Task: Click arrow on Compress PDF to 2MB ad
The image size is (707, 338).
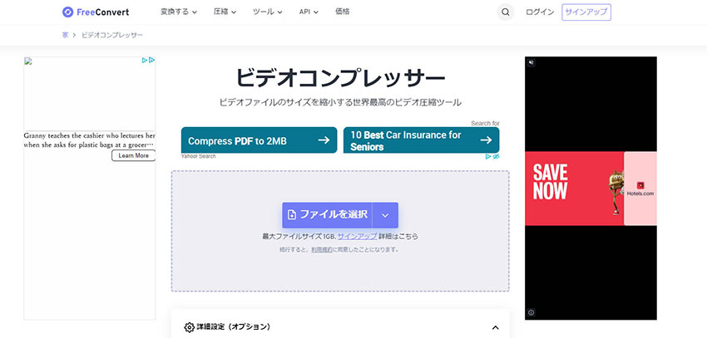Action: 324,140
